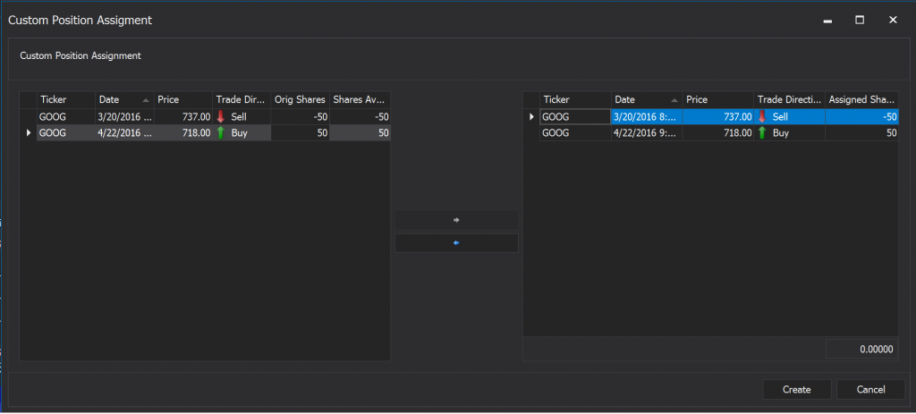Sort left table by Ticker column
The width and height of the screenshot is (916, 414).
point(65,100)
